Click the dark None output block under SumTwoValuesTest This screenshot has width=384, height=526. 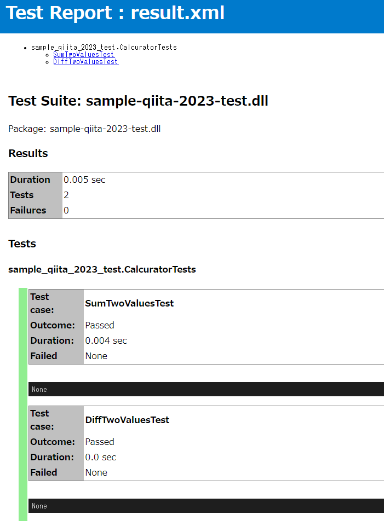pos(206,389)
